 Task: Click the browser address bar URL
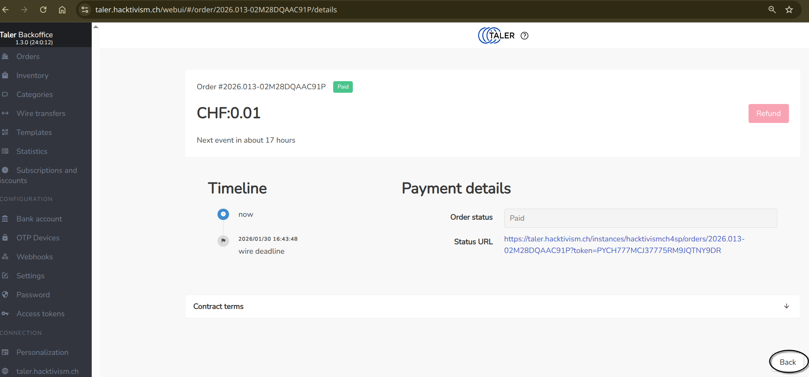pyautogui.click(x=216, y=9)
